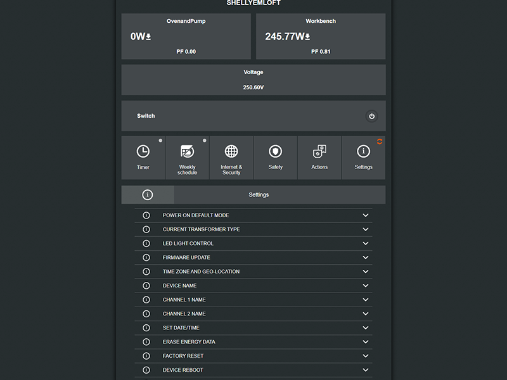The width and height of the screenshot is (507, 380).
Task: Click the DEVICE NAME row label
Action: (x=179, y=286)
